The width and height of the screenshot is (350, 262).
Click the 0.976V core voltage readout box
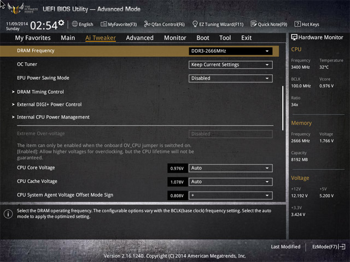177,168
